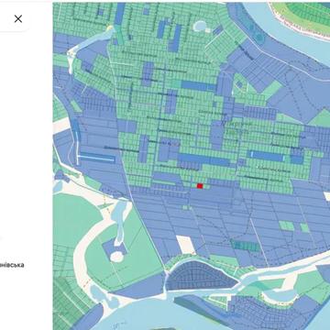The width and height of the screenshot is (330, 330).
Task: Select the red highlighted parcel on the map
Action: click(x=200, y=186)
